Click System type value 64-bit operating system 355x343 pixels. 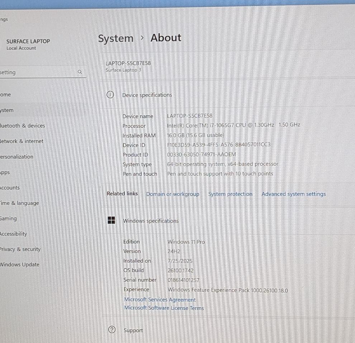(223, 164)
